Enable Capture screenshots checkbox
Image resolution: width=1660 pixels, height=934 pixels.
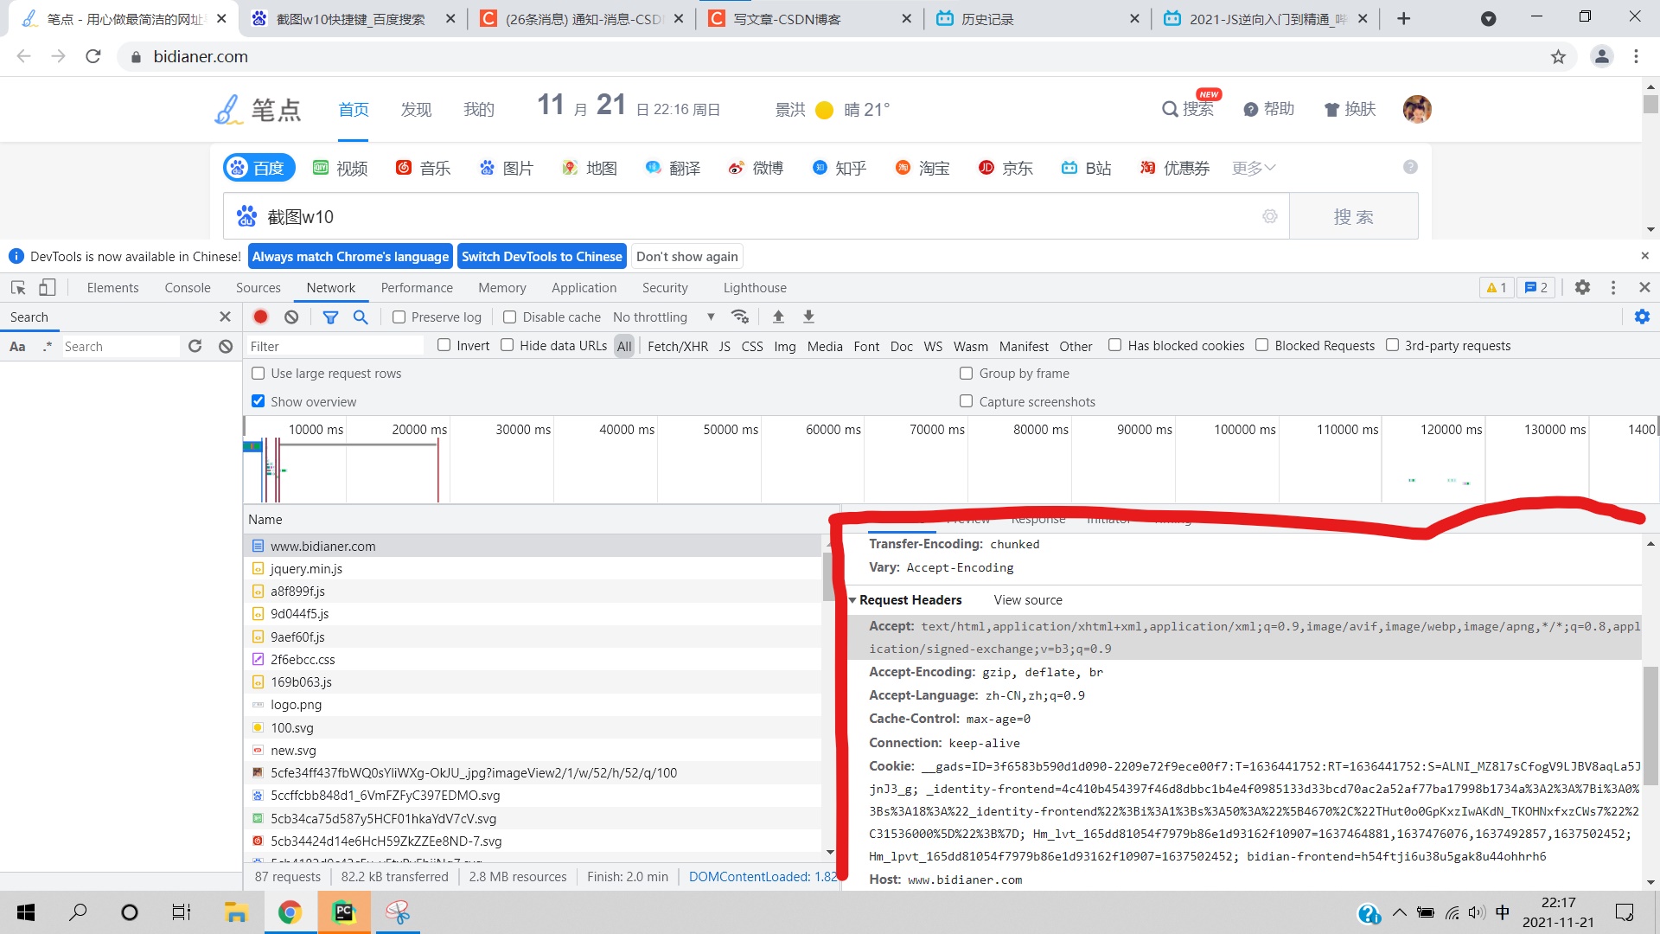point(966,401)
